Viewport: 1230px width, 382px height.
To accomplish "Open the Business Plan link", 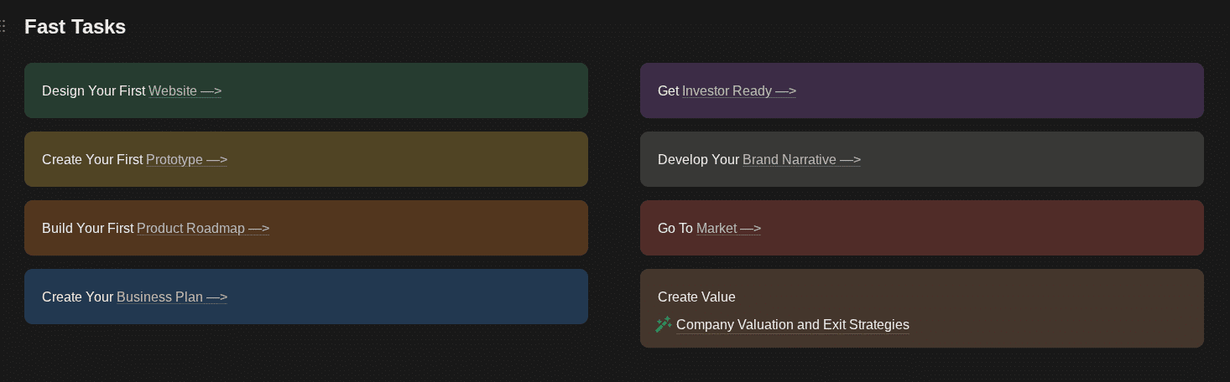I will [159, 297].
